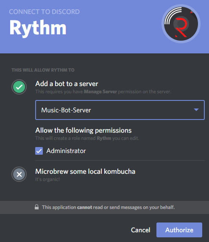Click the "Allow the following permissions" heading

[84, 131]
